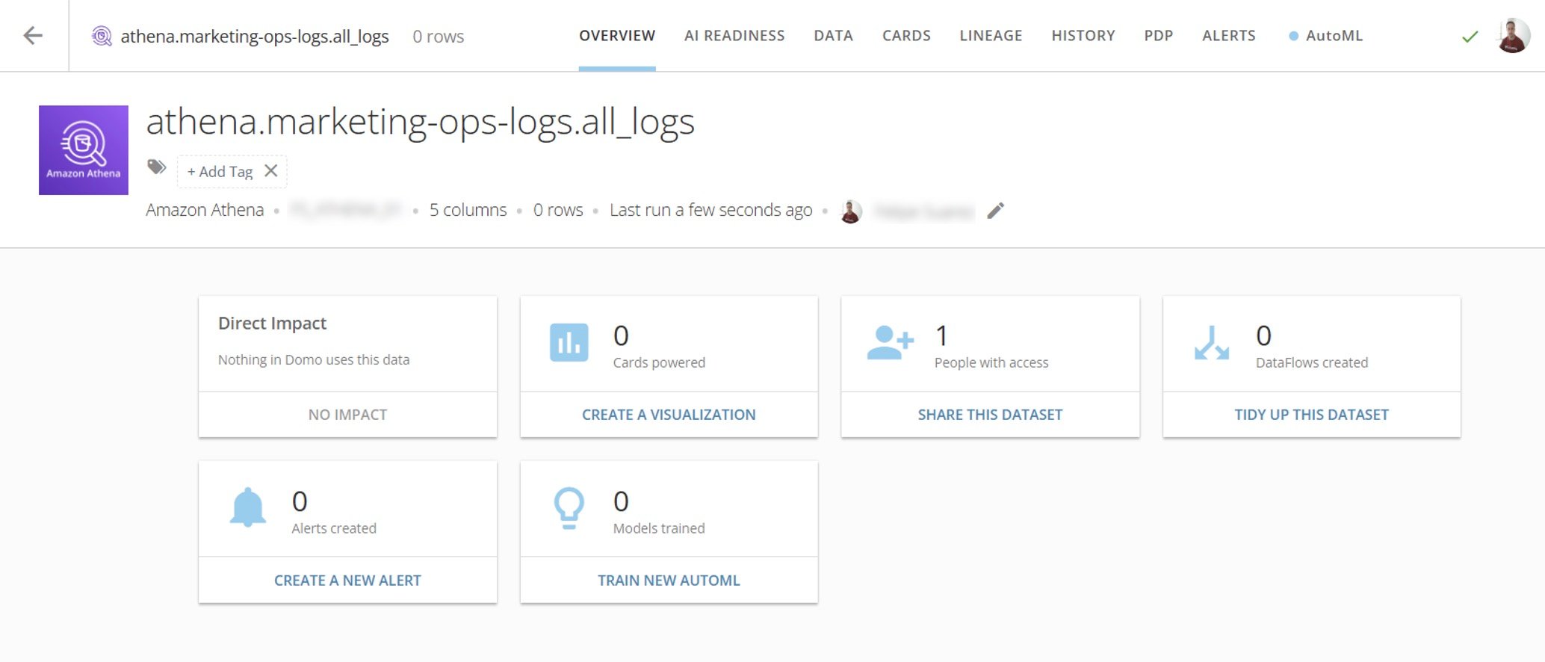Click TRAIN NEW AUTOML
The height and width of the screenshot is (662, 1545).
(669, 581)
